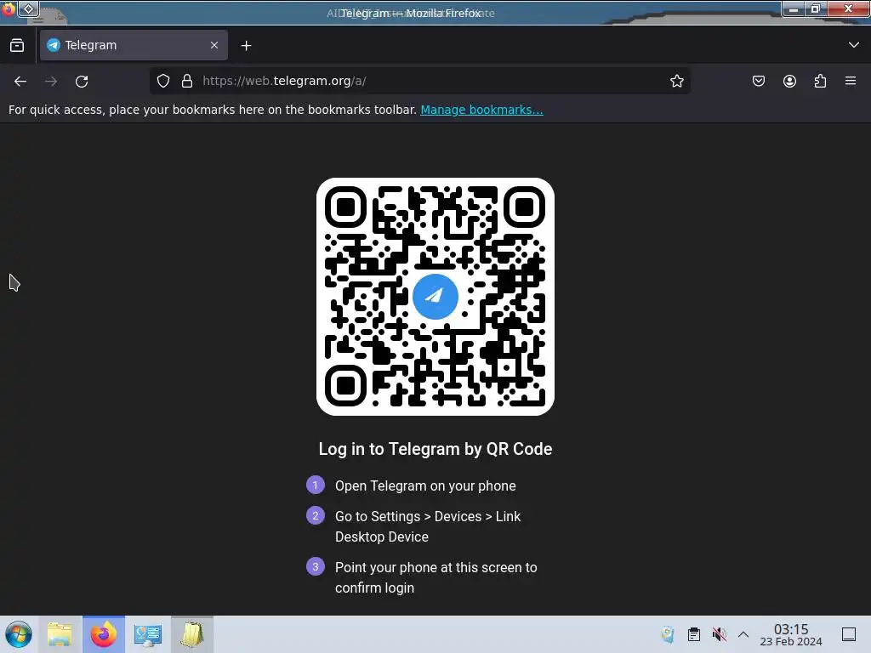Click the Firefox icon in the taskbar
This screenshot has width=871, height=653.
pyautogui.click(x=104, y=634)
